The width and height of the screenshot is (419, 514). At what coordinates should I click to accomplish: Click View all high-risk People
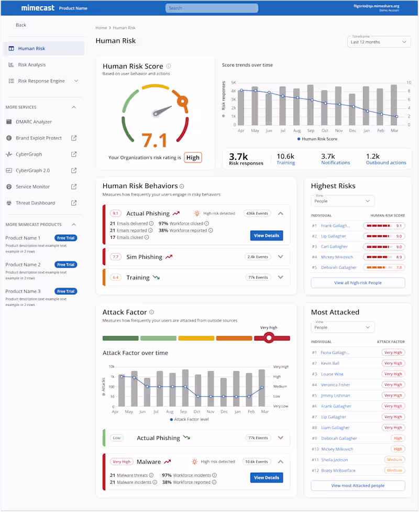tap(357, 282)
